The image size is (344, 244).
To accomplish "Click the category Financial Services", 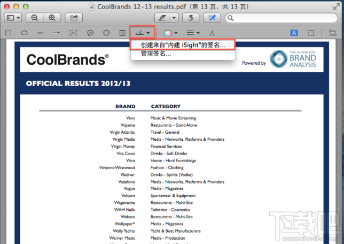I will [x=166, y=147].
